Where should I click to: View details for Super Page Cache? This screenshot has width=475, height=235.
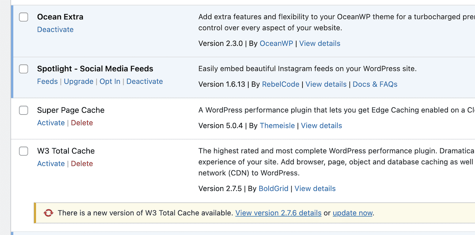[x=321, y=126]
